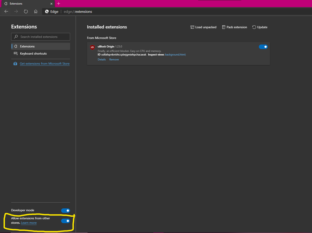Click the puzzle icon beside the Extensions sidebar item

click(x=16, y=46)
